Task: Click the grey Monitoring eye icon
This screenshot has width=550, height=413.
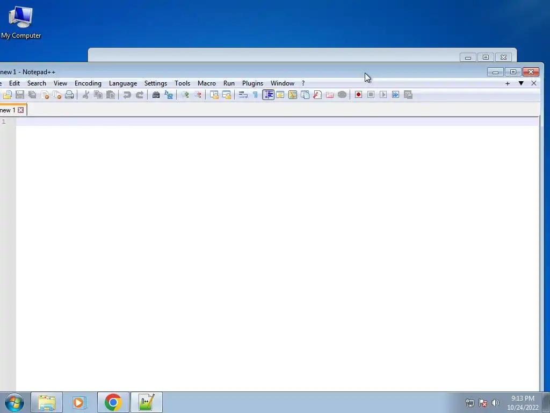Action: 342,95
